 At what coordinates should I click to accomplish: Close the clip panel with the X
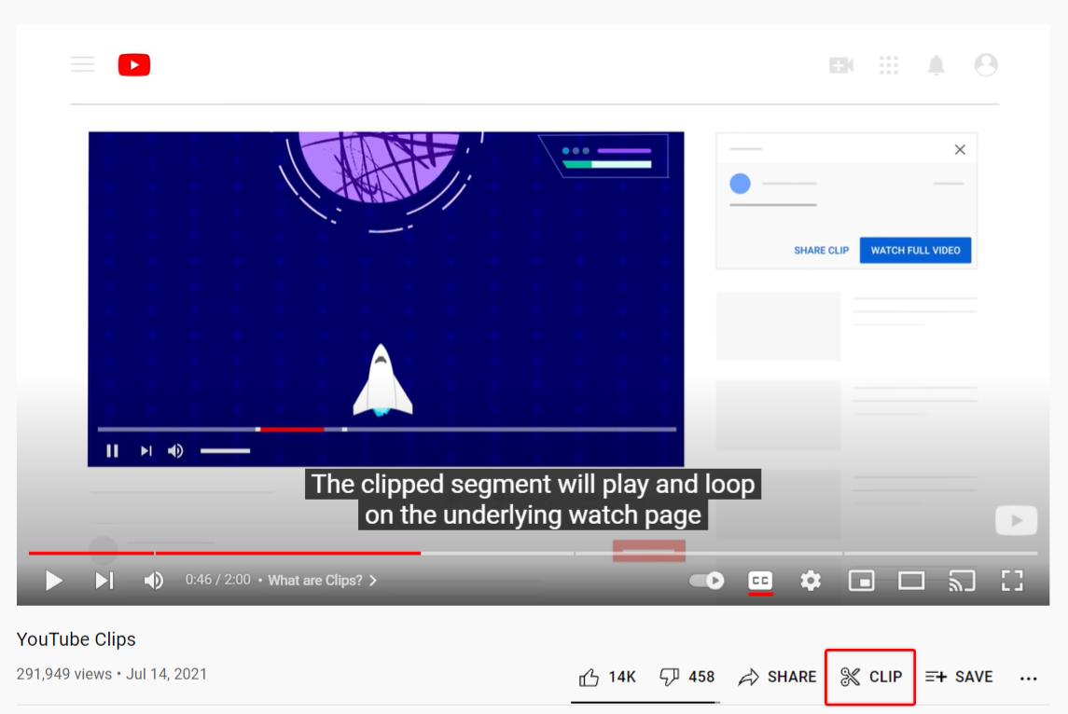(x=960, y=149)
